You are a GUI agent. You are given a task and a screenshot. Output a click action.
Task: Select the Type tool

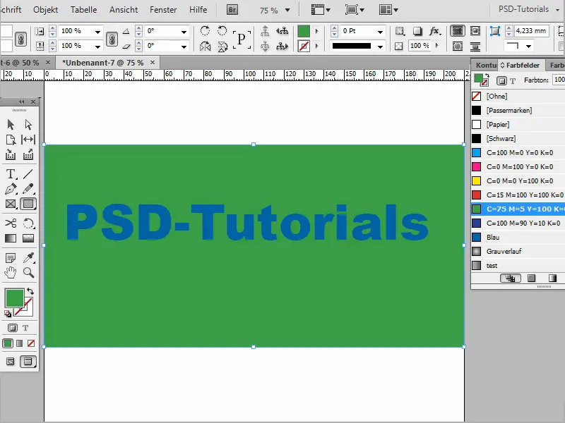pyautogui.click(x=11, y=174)
